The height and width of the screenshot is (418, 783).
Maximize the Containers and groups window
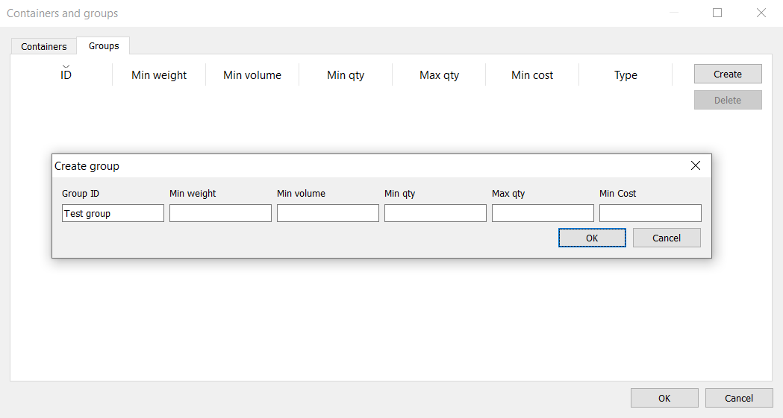coord(717,13)
